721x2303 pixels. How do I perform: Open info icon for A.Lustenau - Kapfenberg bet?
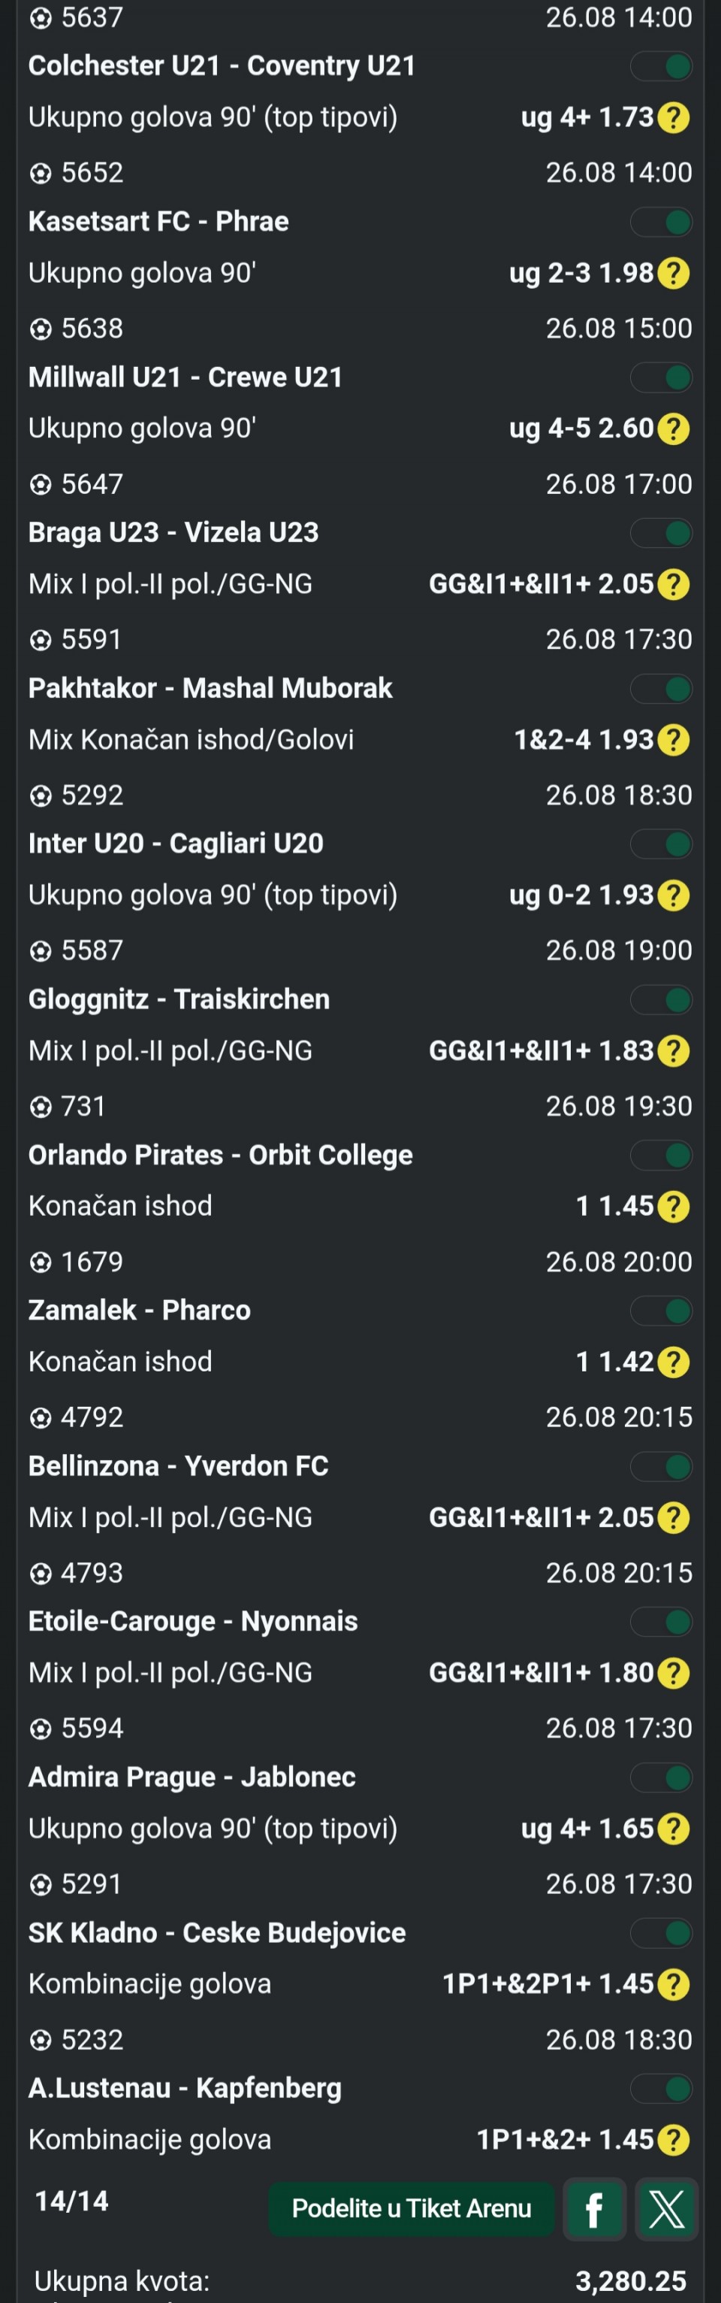[x=673, y=2139]
